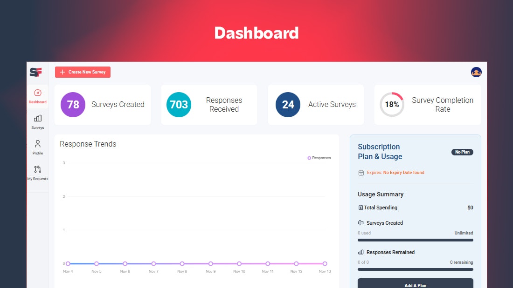The image size is (513, 288).
Task: Click the Create New Survey button
Action: 83,72
